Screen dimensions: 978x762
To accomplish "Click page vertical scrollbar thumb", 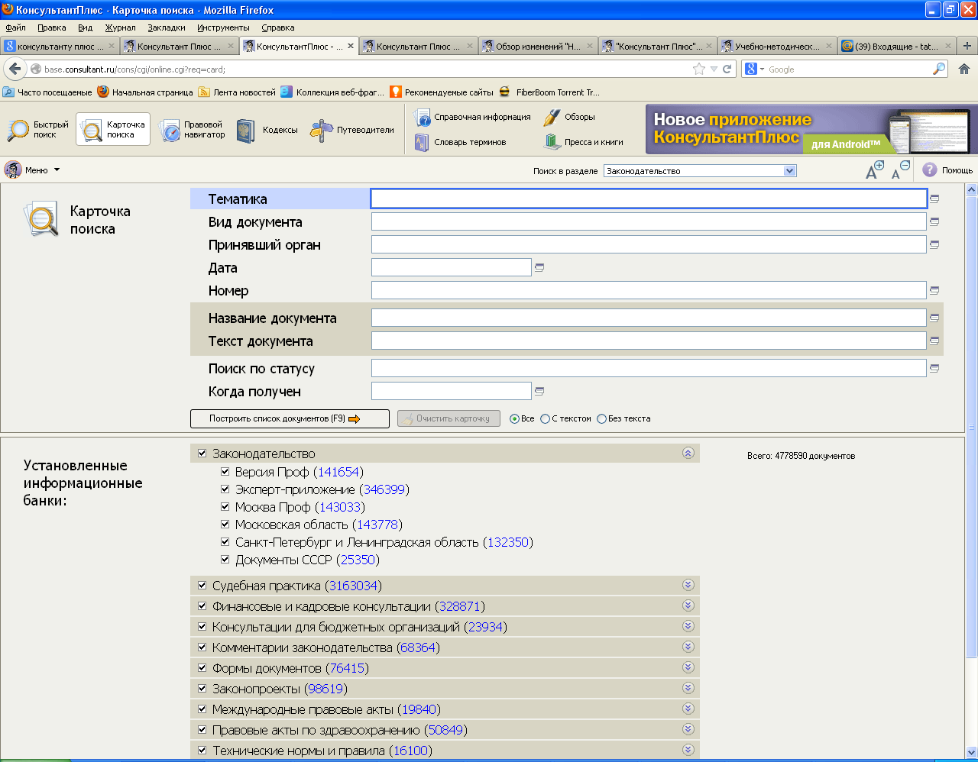I will tap(971, 426).
